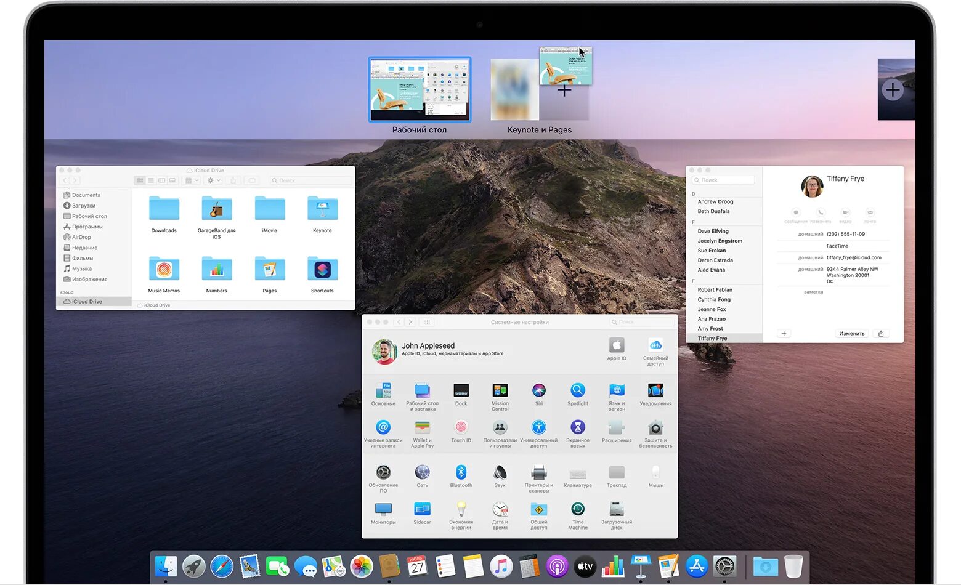Open Spotlight preferences

point(577,395)
